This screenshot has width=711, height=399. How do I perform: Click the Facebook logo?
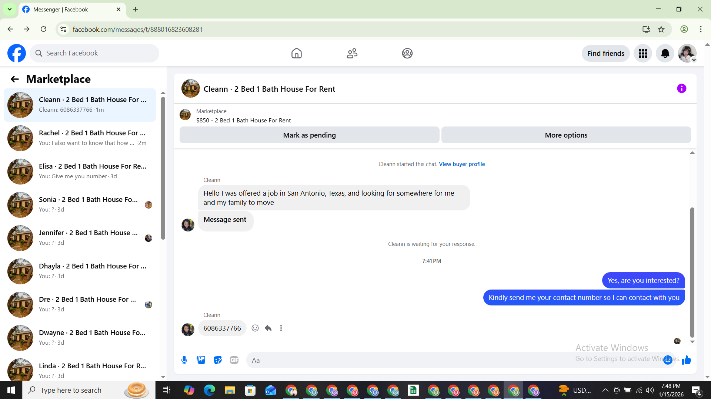coord(17,53)
